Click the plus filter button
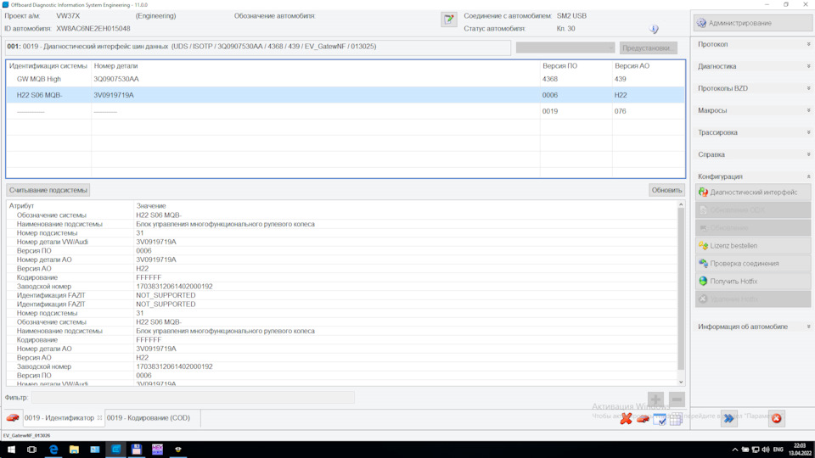Image resolution: width=815 pixels, height=458 pixels. [655, 399]
